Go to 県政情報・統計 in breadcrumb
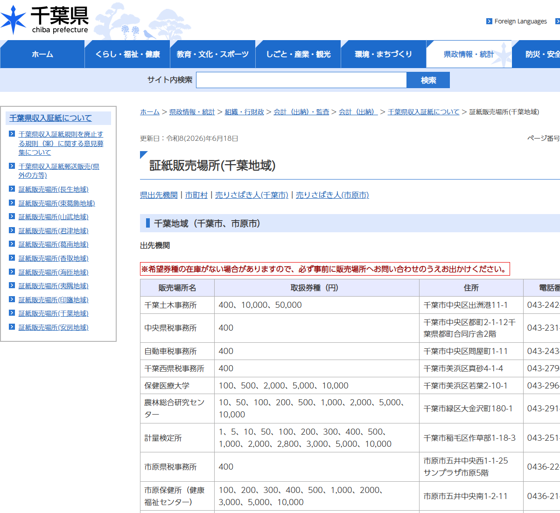Screen dimensions: 560x513 tap(192, 112)
